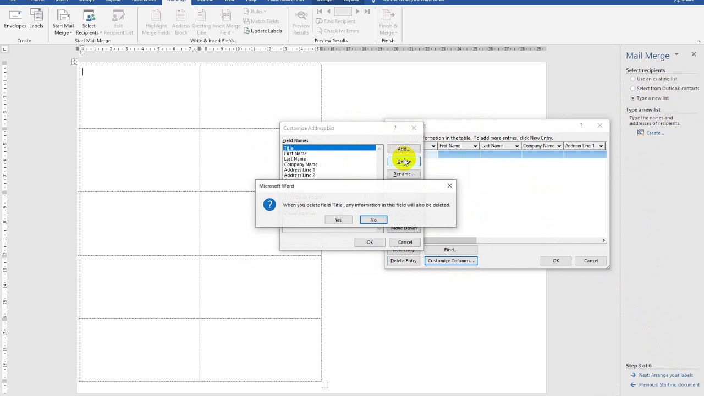Viewport: 704px width, 396px height.
Task: Click the right scroll arrow of address table
Action: pyautogui.click(x=603, y=240)
